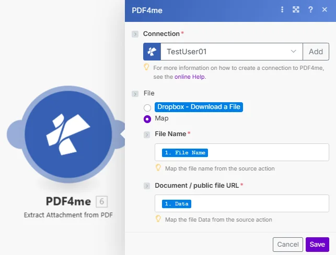Click the 1. Data mapped pill
Image resolution: width=336 pixels, height=255 pixels.
177,204
